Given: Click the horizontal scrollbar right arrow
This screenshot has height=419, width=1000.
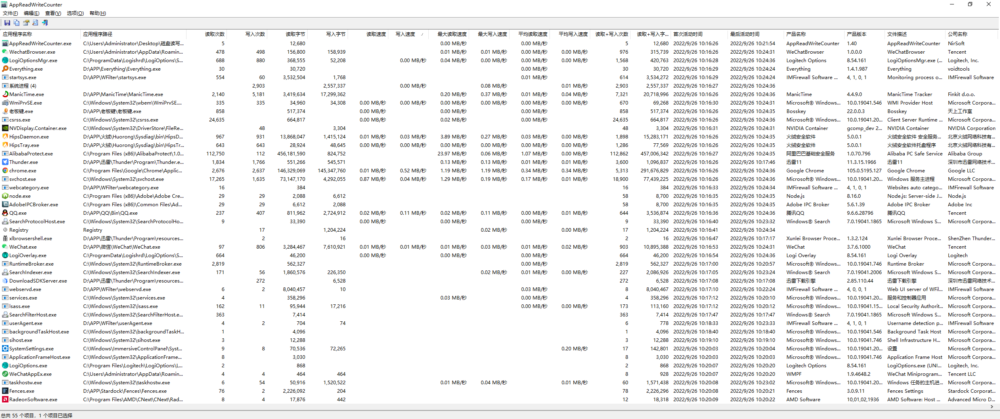Looking at the screenshot, I should 992,407.
